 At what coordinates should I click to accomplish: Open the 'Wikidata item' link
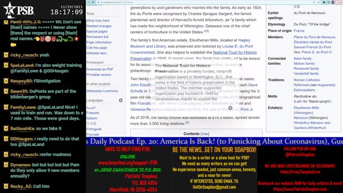(96, 53)
